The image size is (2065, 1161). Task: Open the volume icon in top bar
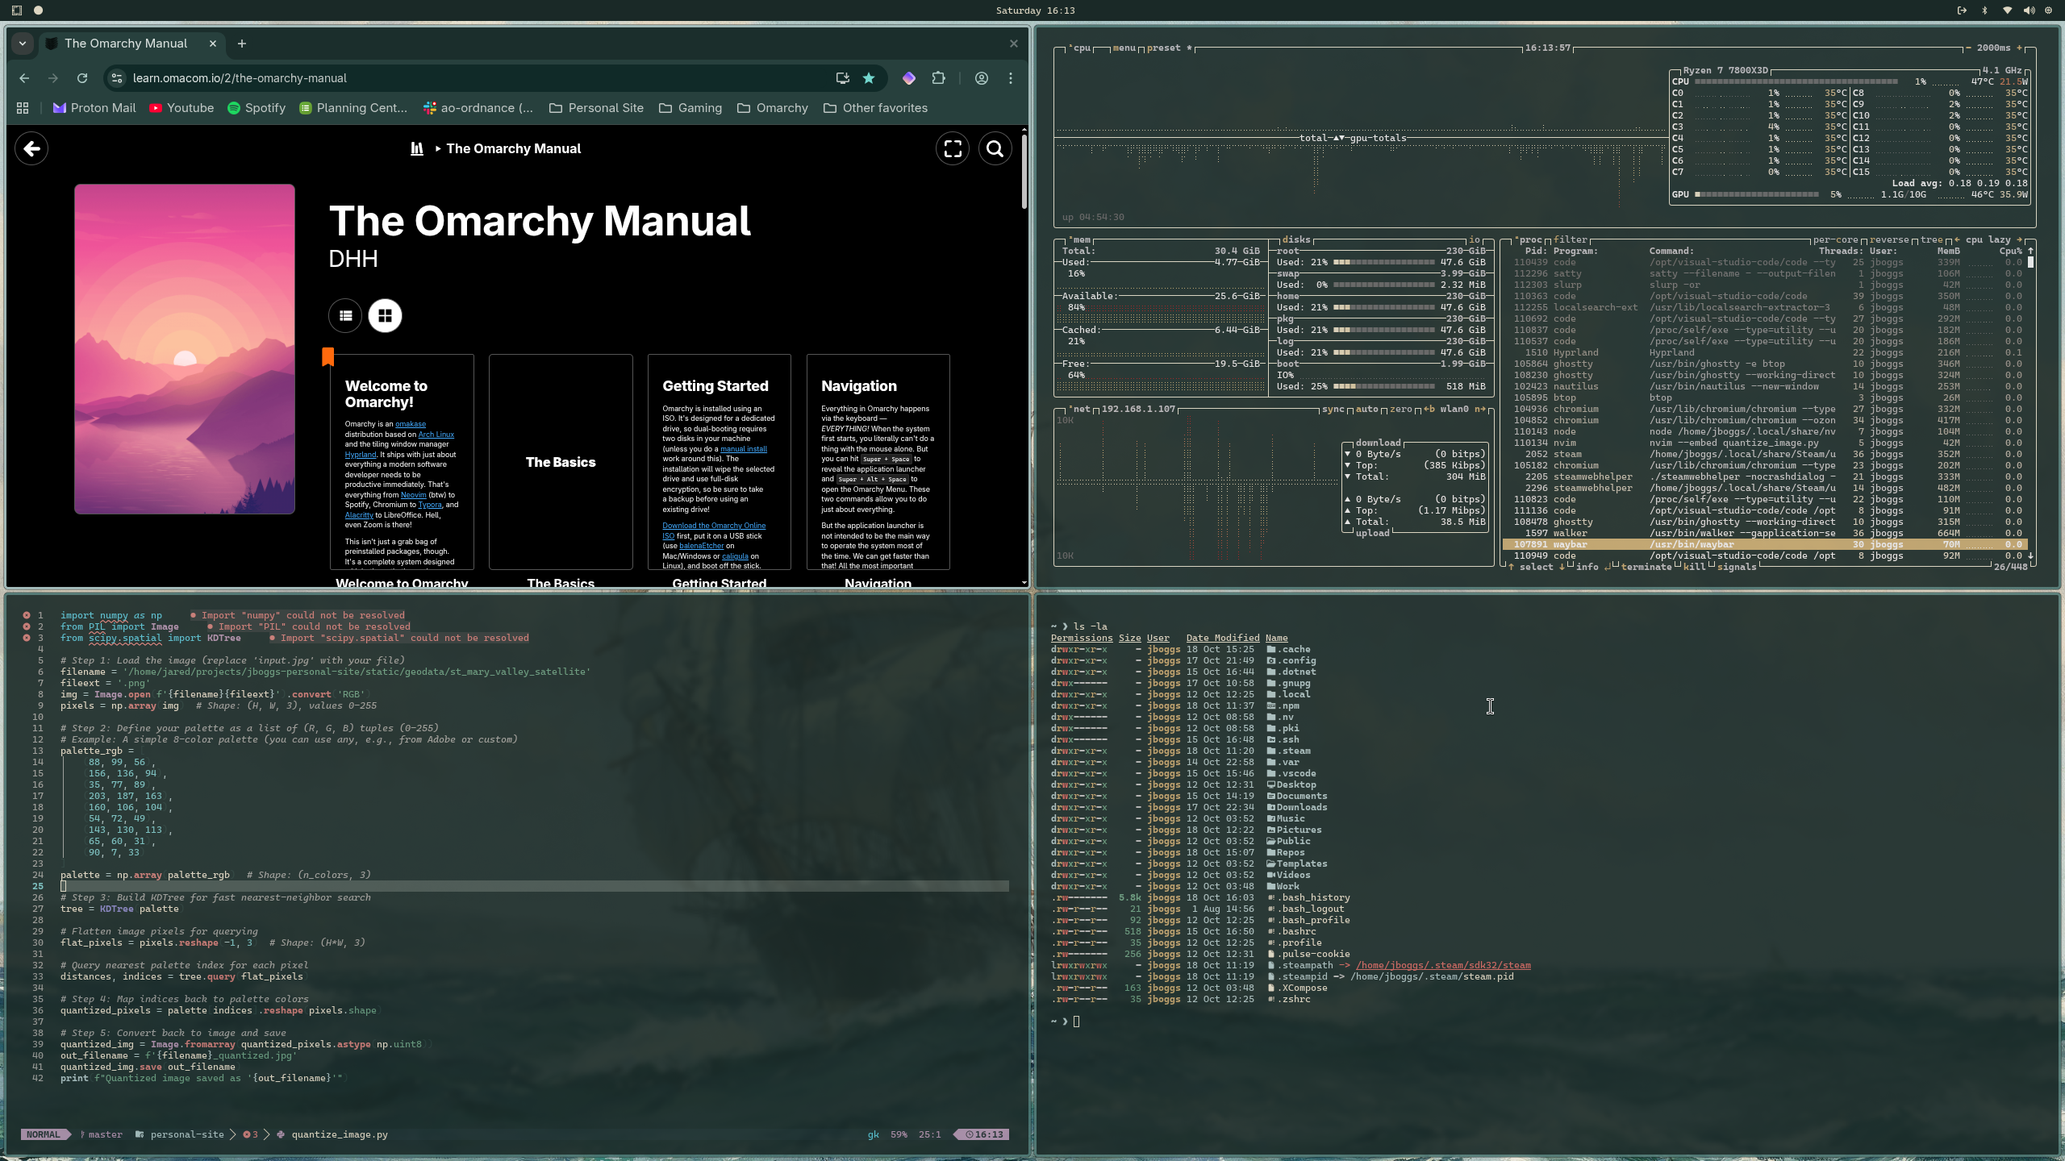2029,10
